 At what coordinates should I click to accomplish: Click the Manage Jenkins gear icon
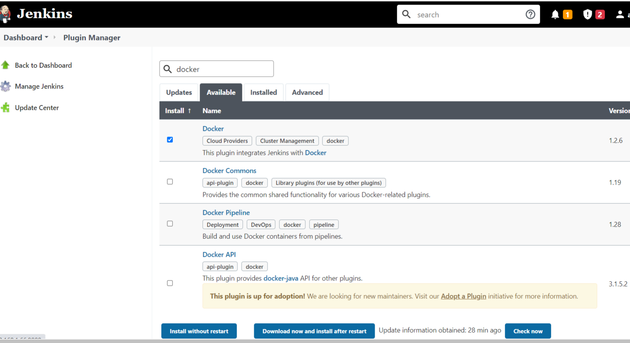point(5,86)
